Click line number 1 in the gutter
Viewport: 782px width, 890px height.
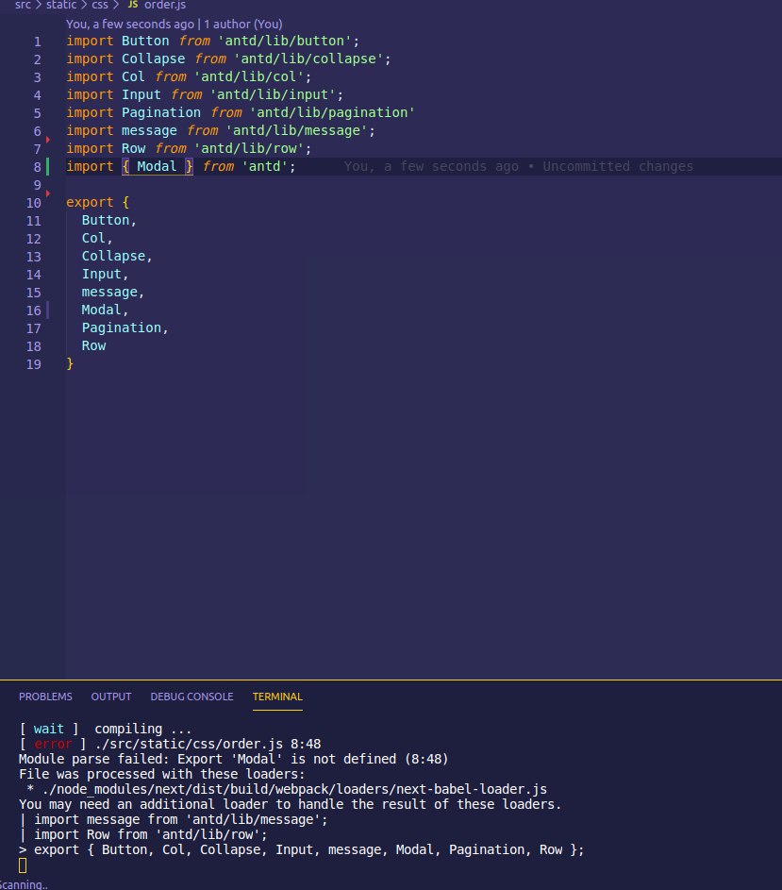click(37, 42)
